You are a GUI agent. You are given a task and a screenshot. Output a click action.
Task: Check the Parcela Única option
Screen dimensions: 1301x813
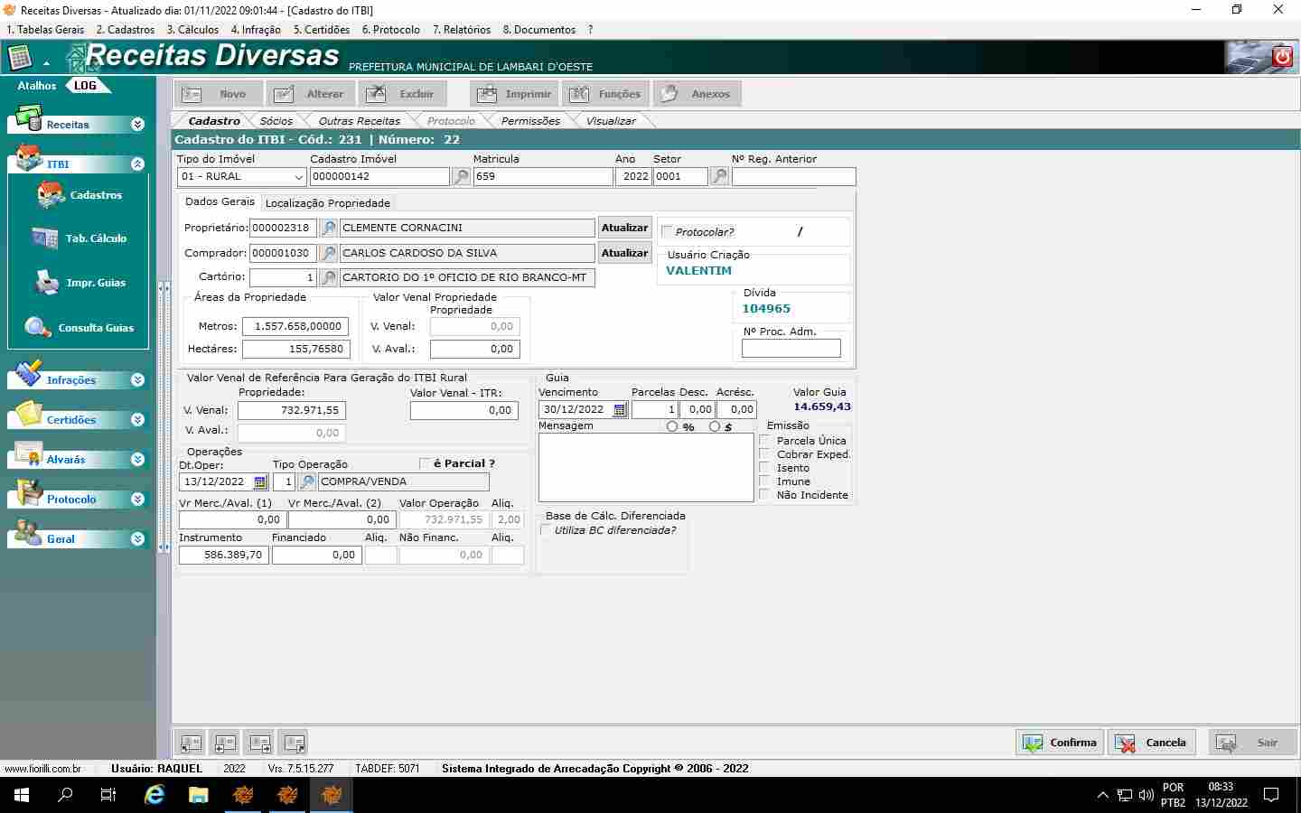click(x=765, y=441)
